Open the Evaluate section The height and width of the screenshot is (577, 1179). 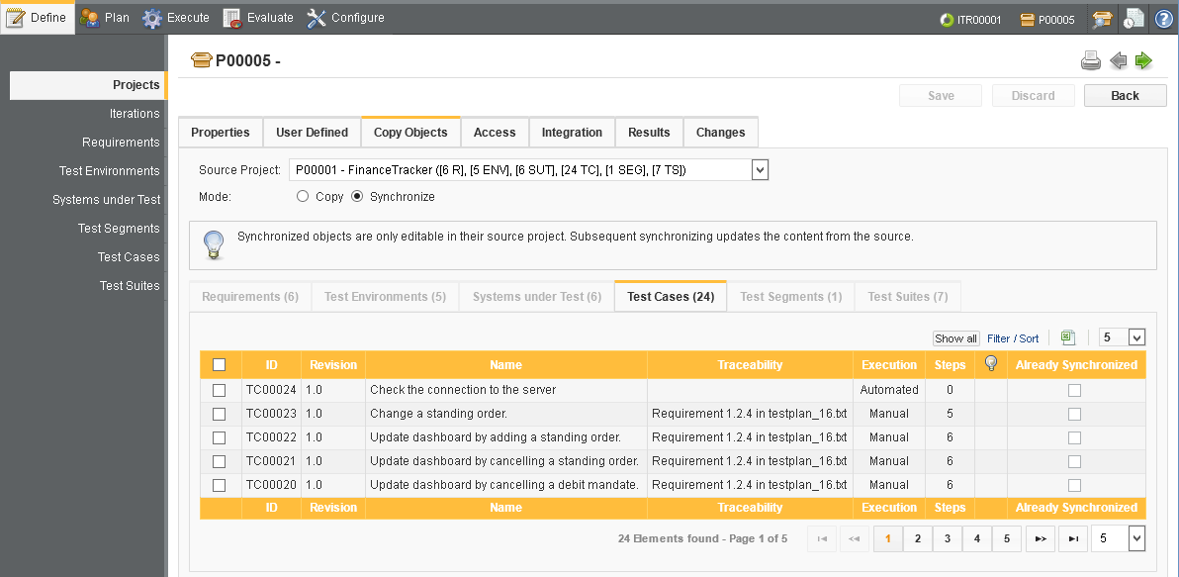click(x=258, y=17)
